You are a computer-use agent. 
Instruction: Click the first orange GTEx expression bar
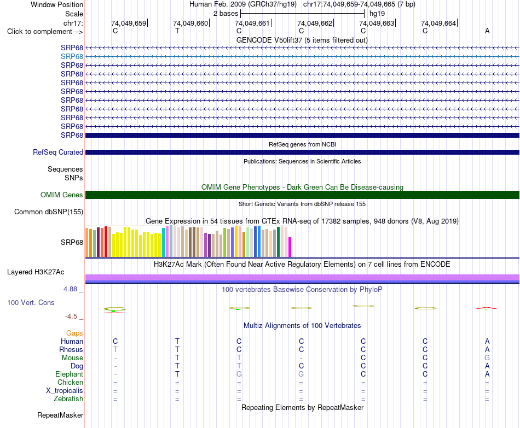[x=87, y=243]
